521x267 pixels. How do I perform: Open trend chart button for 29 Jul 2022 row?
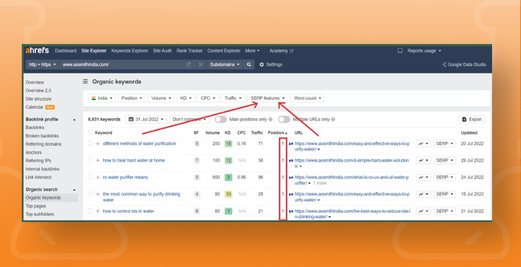423,160
